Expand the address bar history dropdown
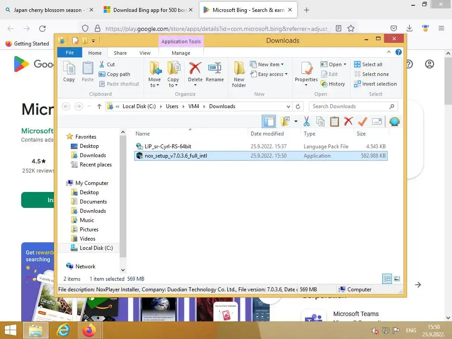Image resolution: width=452 pixels, height=339 pixels. 288,106
